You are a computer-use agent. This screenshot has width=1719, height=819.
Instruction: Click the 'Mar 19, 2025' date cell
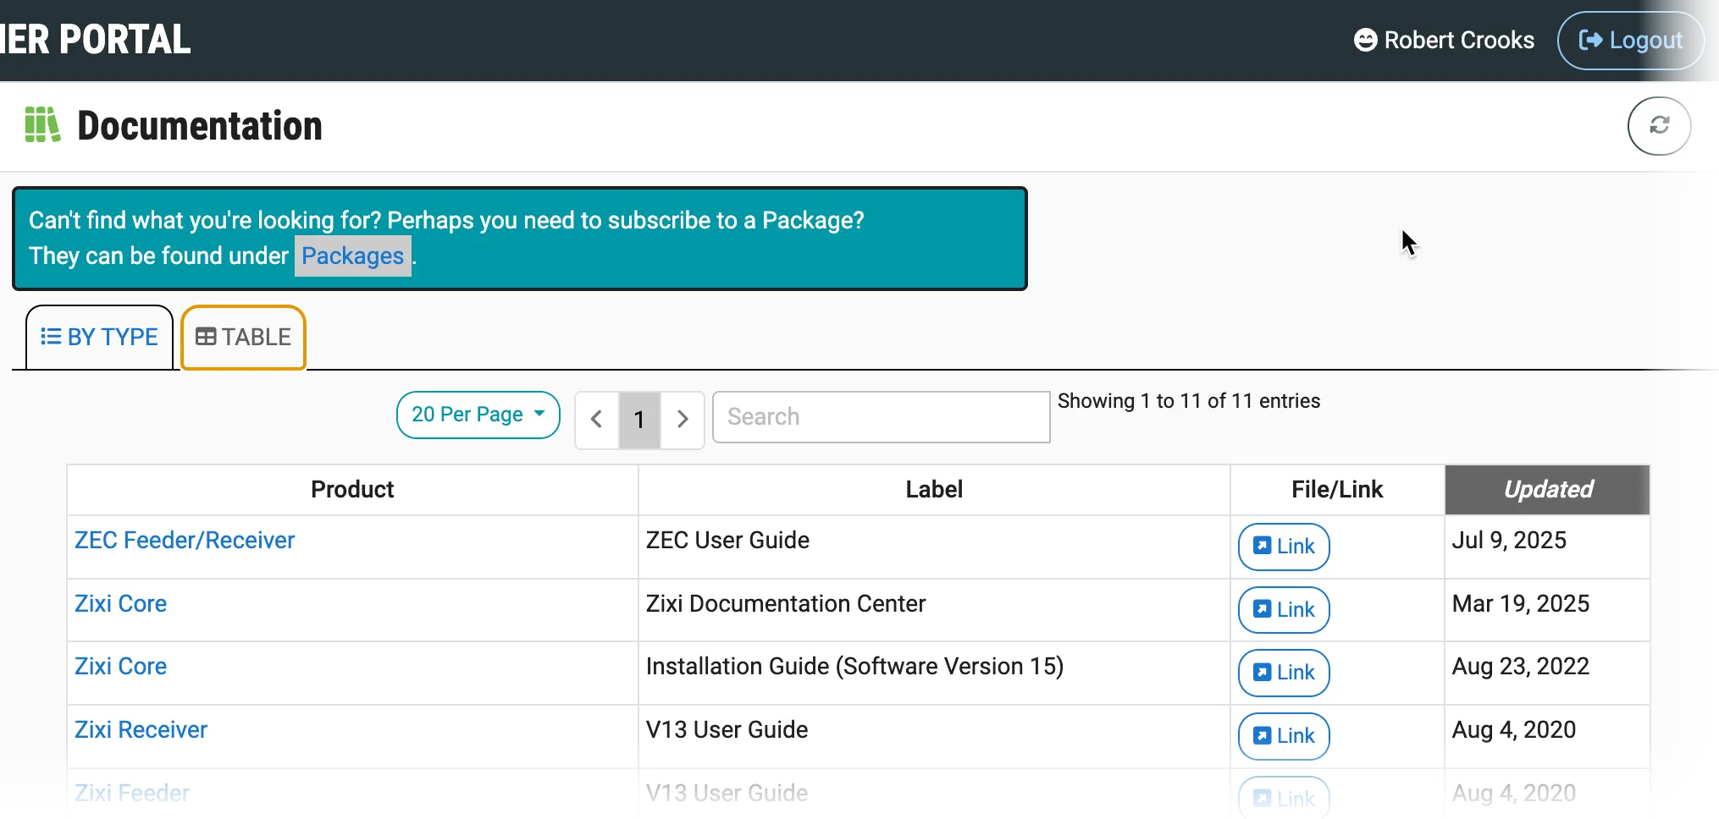coord(1547,610)
